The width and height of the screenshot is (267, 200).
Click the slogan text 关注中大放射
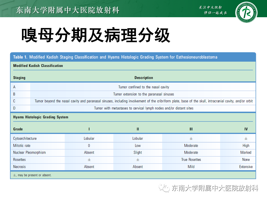click(x=211, y=7)
